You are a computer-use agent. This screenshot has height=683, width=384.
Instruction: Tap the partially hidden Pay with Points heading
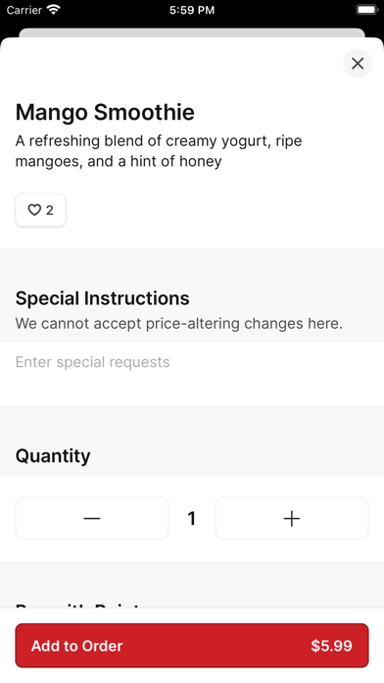(x=77, y=605)
